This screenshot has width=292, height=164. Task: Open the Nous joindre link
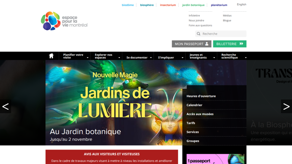click(196, 21)
